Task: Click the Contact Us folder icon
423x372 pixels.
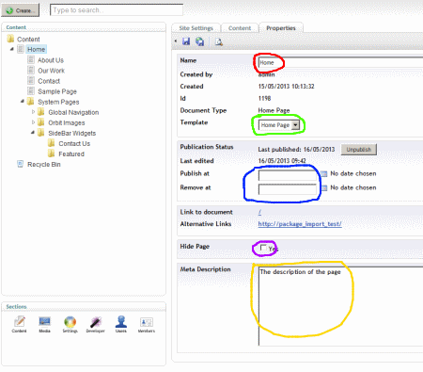Action: [52, 143]
